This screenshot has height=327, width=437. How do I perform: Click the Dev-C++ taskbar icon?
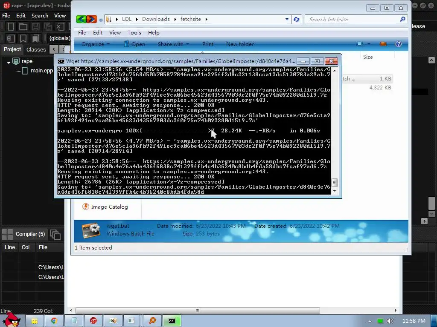pos(93,321)
